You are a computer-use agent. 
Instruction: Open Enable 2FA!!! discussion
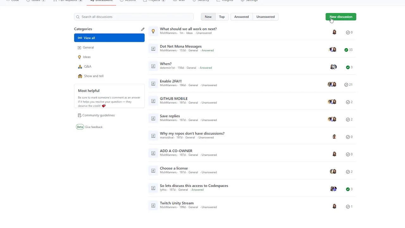171,81
